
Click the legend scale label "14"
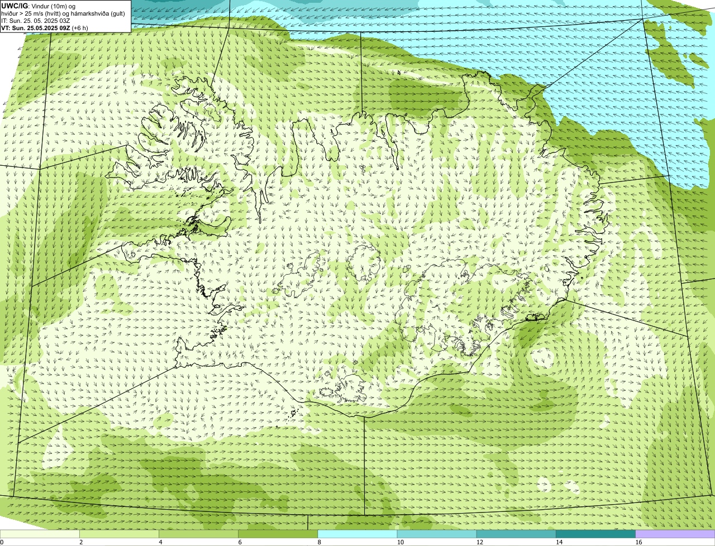pos(559,542)
